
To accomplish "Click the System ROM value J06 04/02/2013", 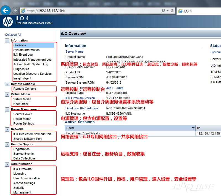I will pyautogui.click(x=117, y=78).
